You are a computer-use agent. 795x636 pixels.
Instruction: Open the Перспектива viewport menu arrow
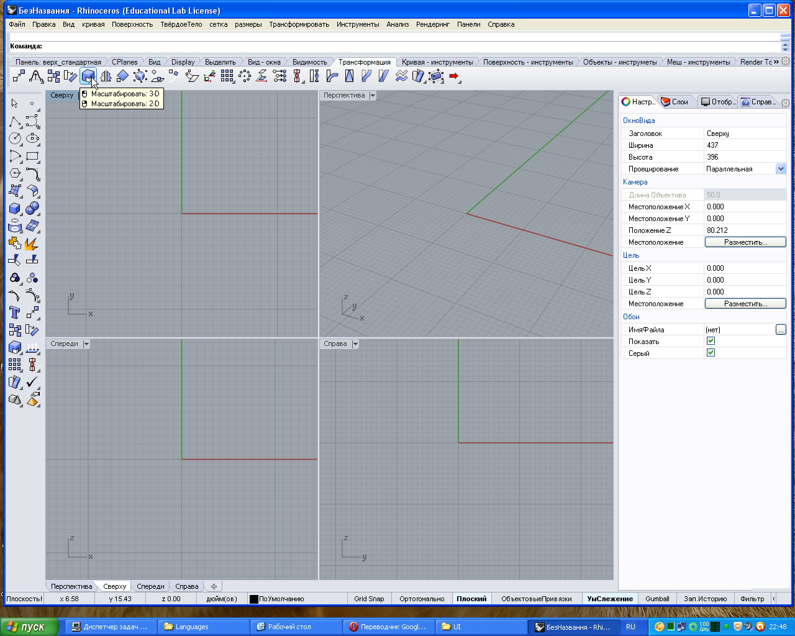373,96
